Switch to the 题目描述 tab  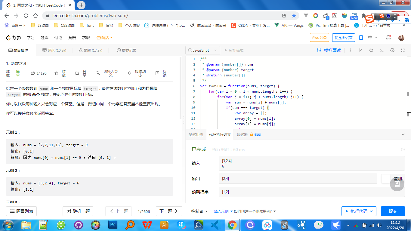click(x=18, y=50)
